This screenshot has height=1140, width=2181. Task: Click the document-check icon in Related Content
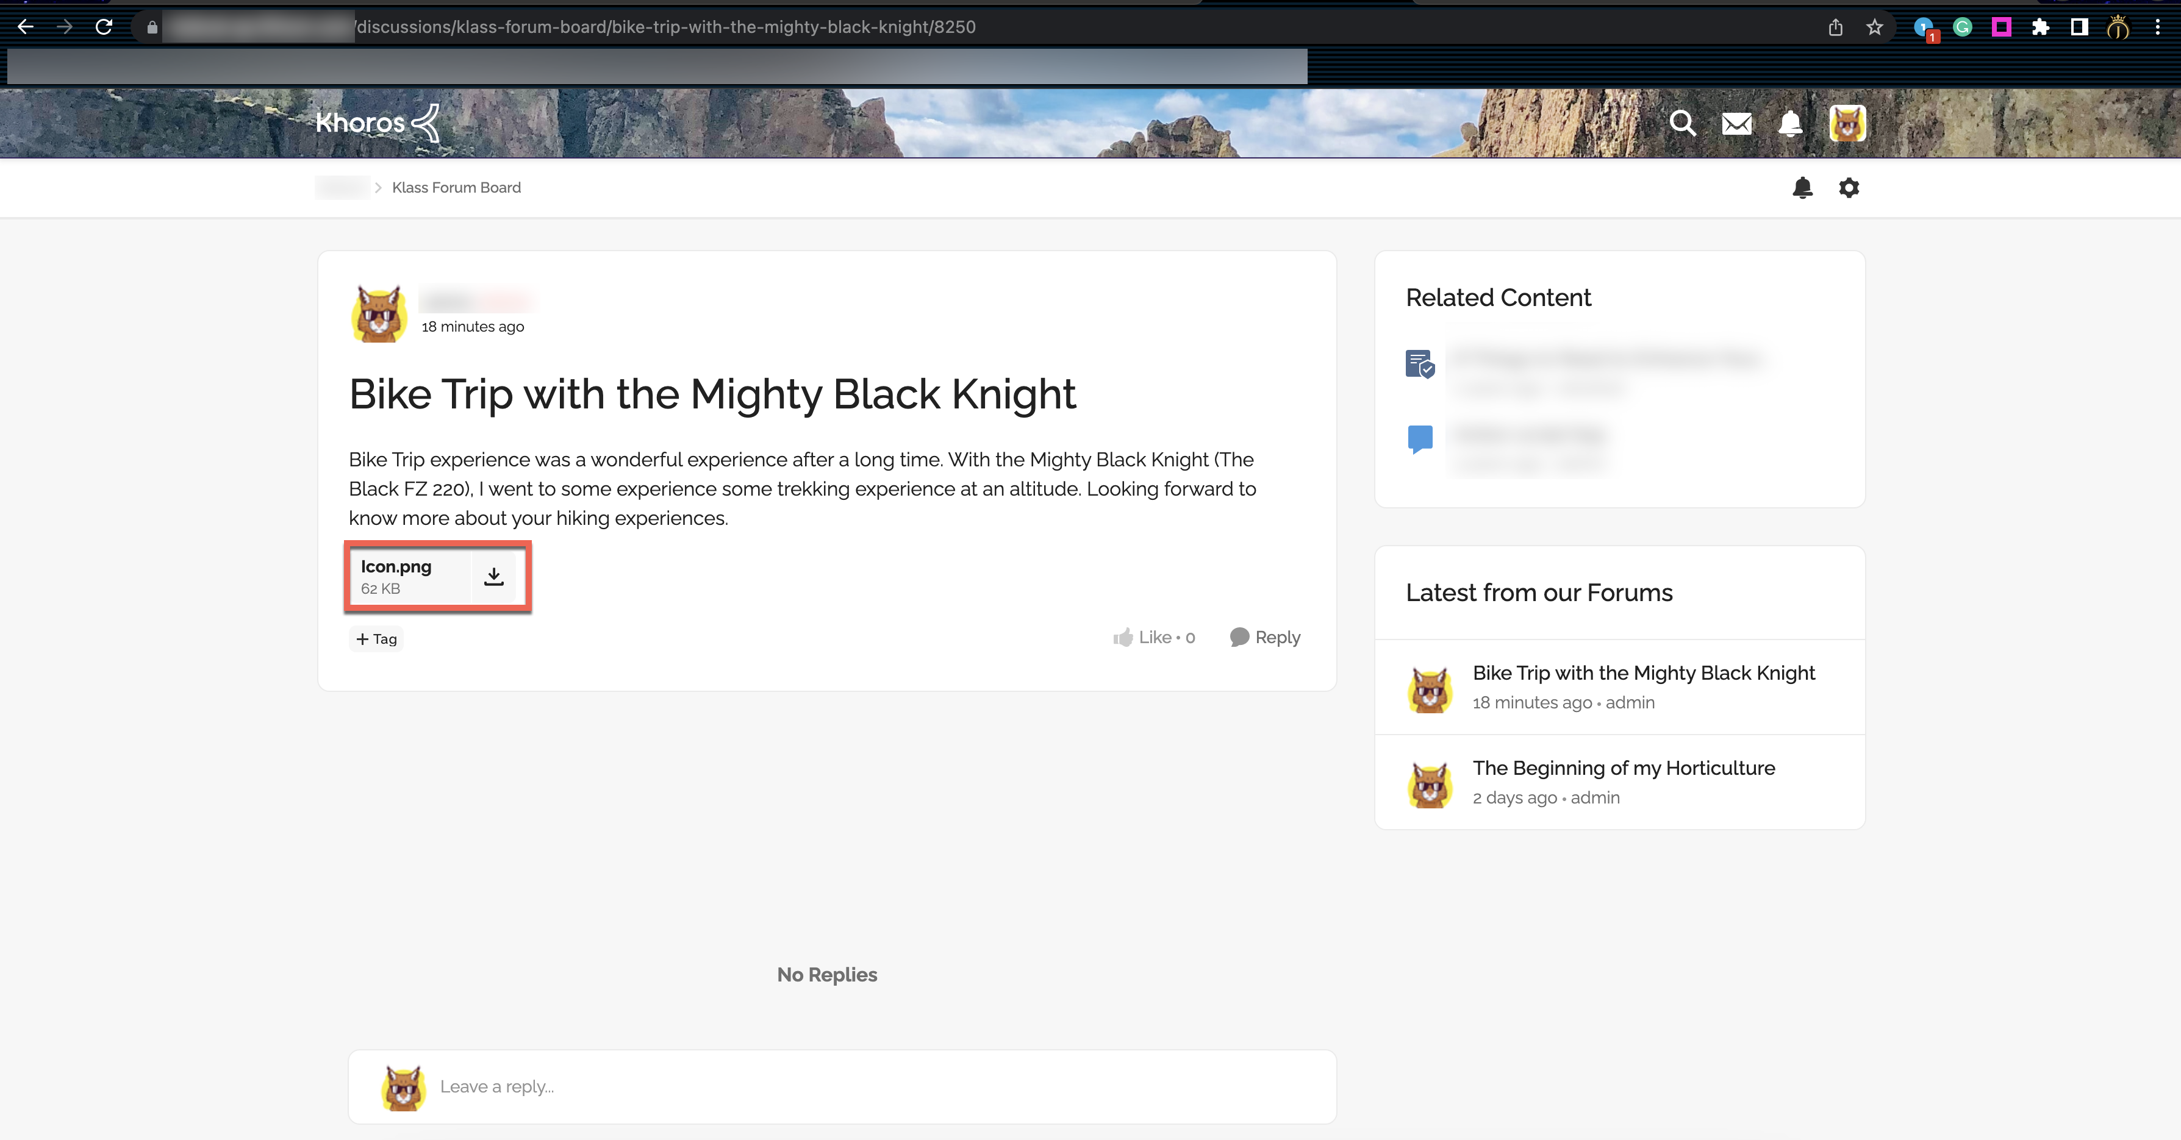[x=1420, y=364]
